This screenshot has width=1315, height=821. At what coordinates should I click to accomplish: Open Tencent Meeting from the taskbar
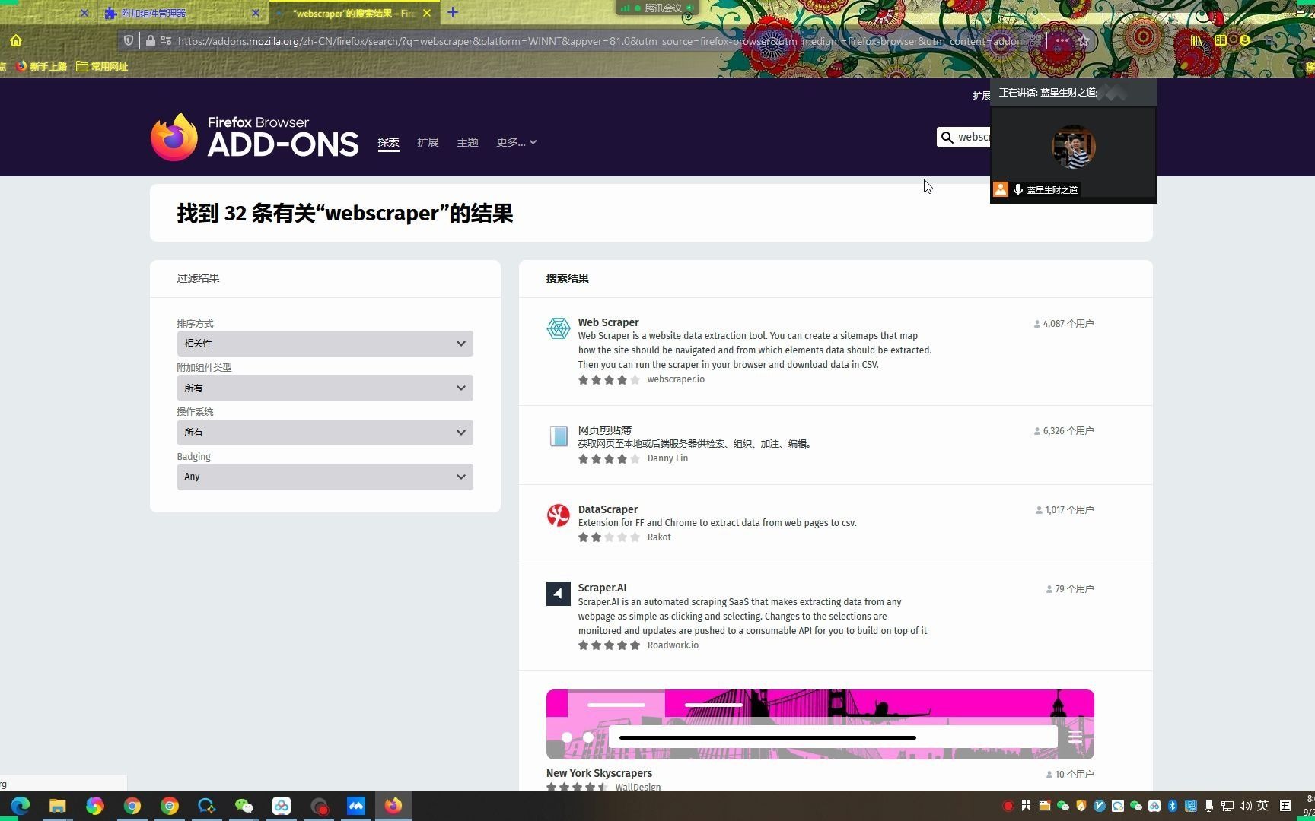pos(356,806)
